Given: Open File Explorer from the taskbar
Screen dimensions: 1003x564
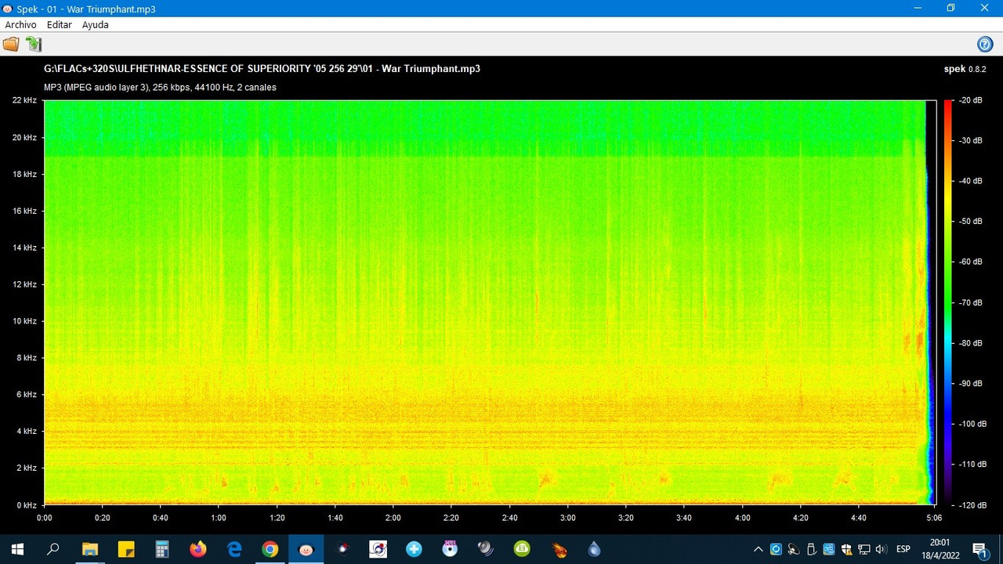Looking at the screenshot, I should click(89, 549).
